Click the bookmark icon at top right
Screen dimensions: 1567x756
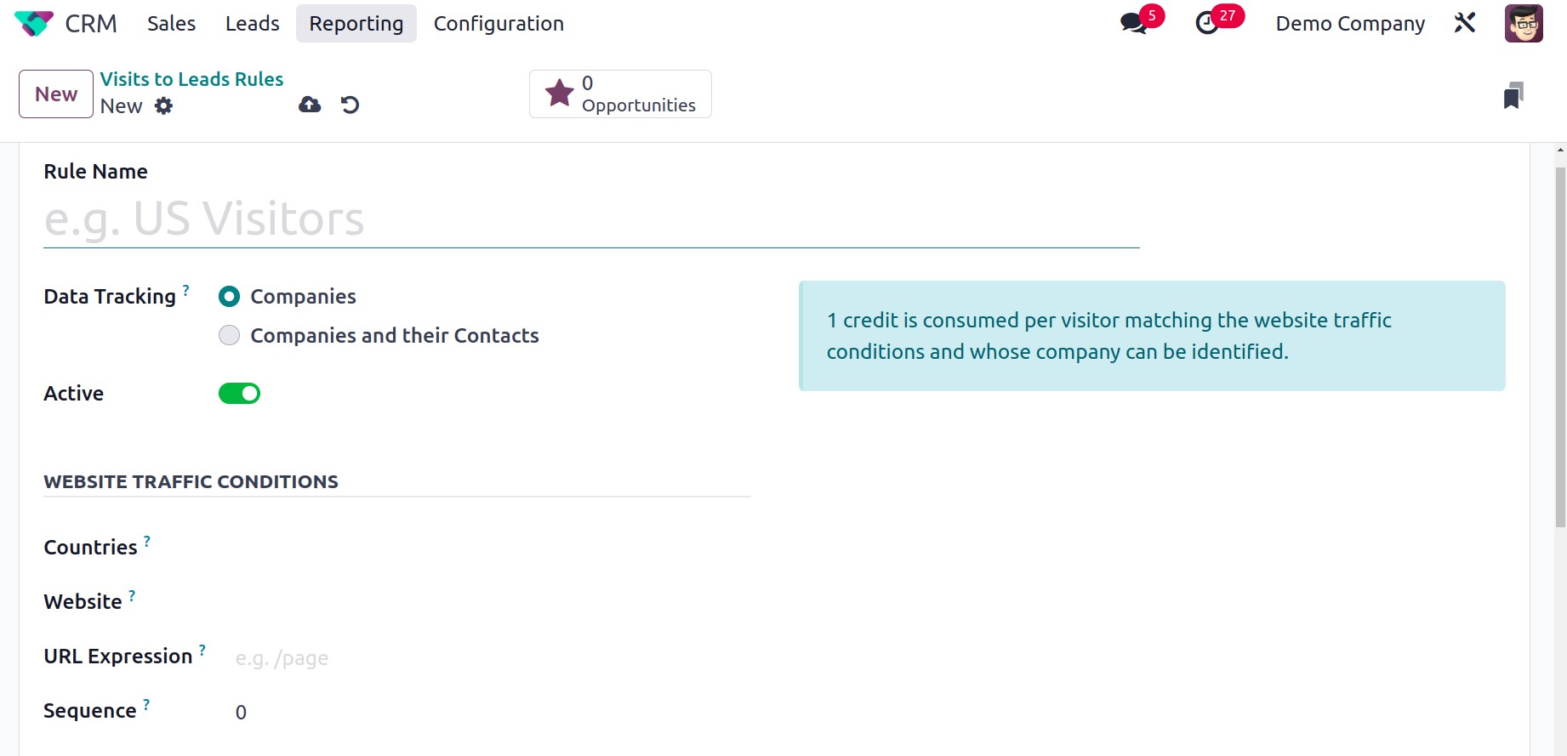point(1513,95)
